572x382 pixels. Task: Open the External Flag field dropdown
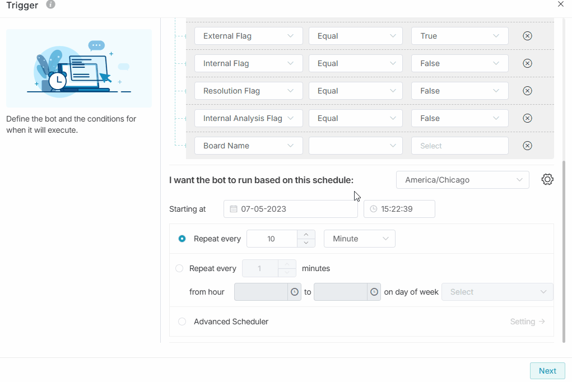click(248, 36)
